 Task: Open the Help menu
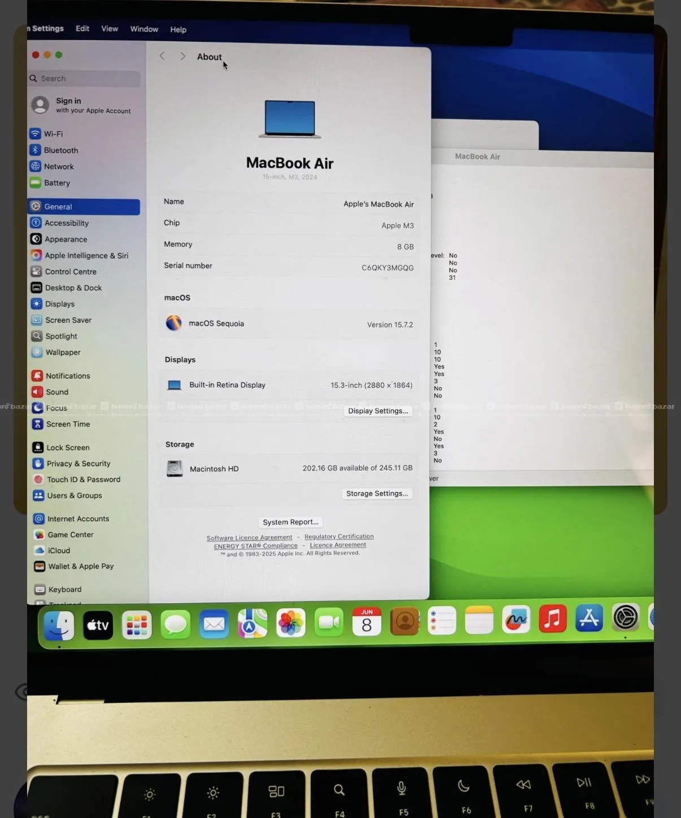[178, 30]
